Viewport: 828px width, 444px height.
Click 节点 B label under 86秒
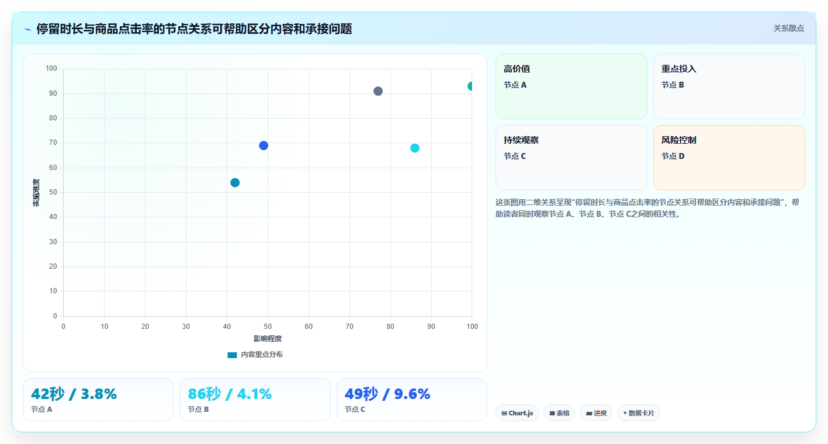pyautogui.click(x=198, y=410)
